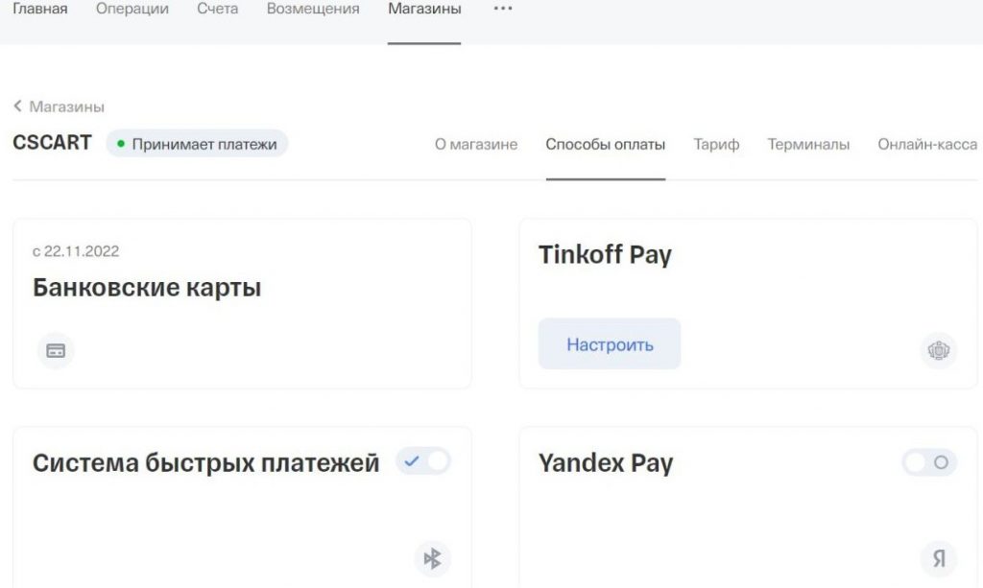Disable the Система быстрых платежей toggle
The width and height of the screenshot is (983, 588).
[x=423, y=461]
